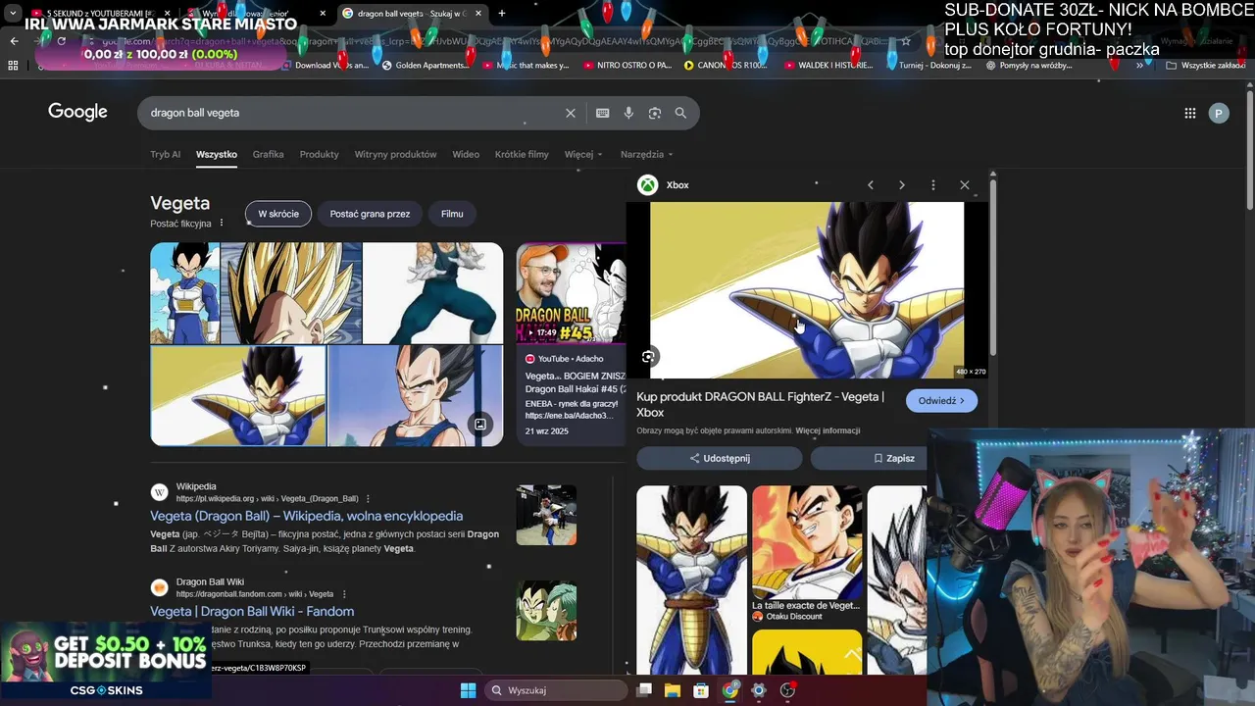Open the Wszystkie zakładki bookmarks folder
The width and height of the screenshot is (1255, 706).
(1206, 65)
